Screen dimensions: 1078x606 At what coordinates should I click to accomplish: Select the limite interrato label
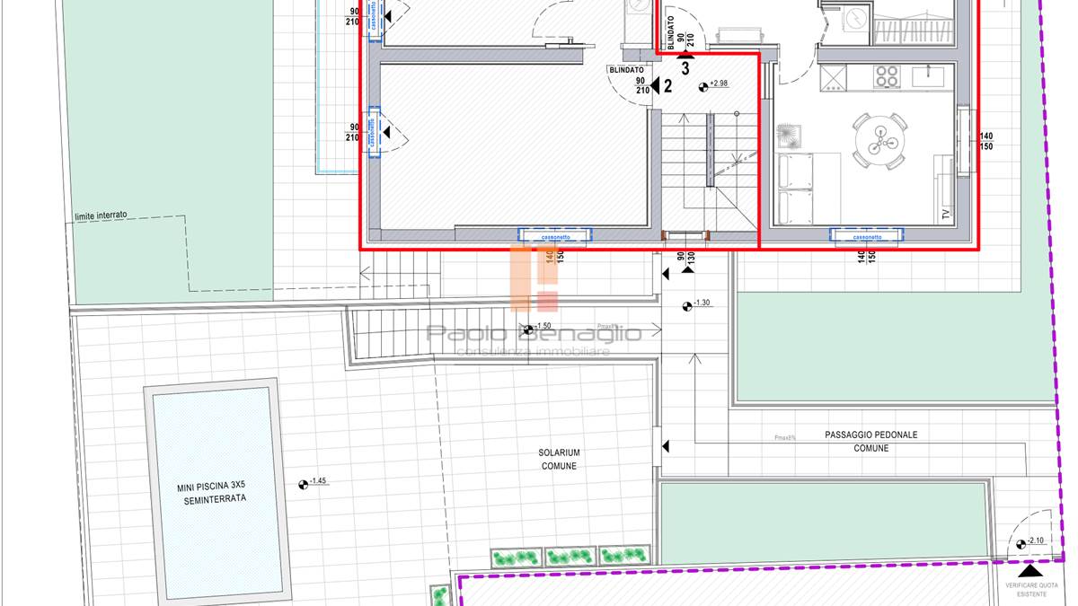pos(101,215)
